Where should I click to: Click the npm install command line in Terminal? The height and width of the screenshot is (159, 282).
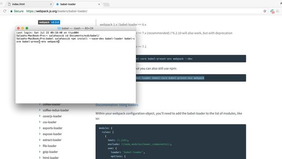point(75,40)
